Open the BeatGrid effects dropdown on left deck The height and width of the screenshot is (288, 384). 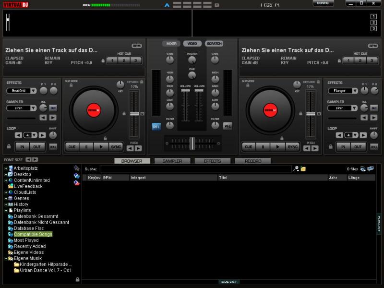coord(22,91)
